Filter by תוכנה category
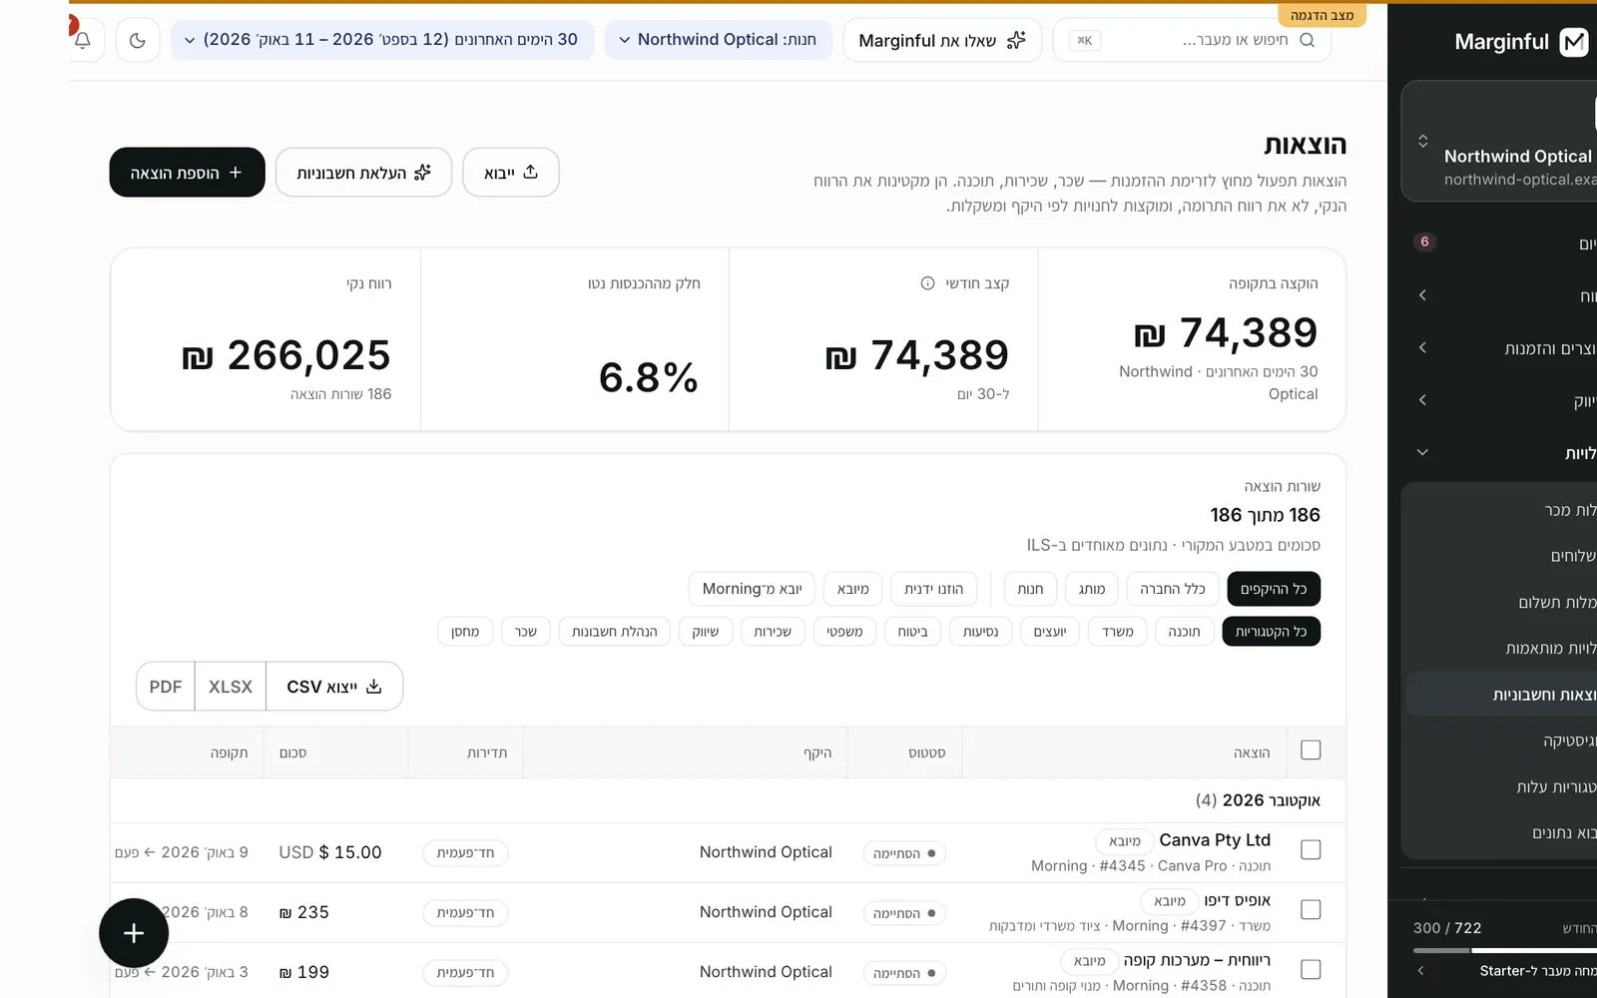Screen dimensions: 1597x998 coord(1185,632)
